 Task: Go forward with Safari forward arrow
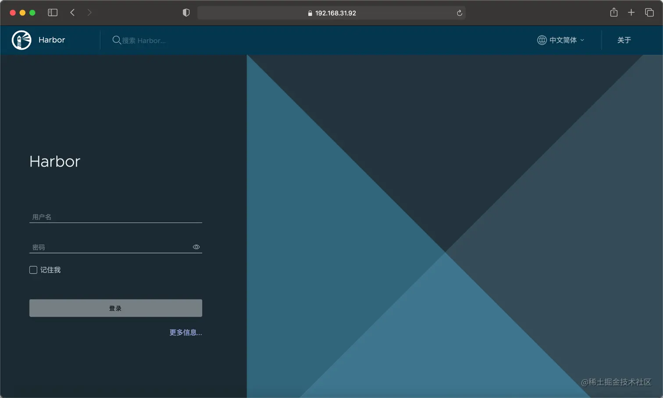89,13
